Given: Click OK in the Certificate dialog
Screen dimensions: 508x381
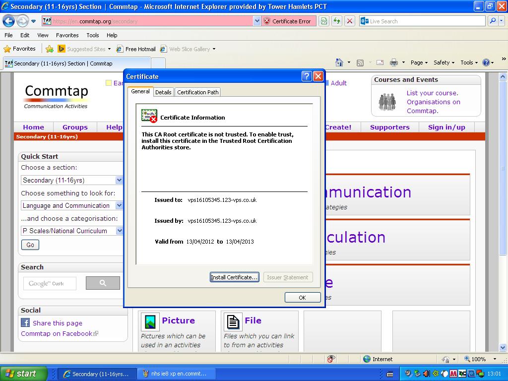Looking at the screenshot, I should pos(302,298).
